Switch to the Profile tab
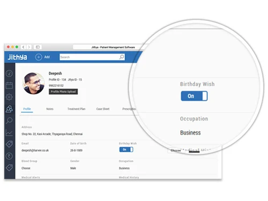 27,109
